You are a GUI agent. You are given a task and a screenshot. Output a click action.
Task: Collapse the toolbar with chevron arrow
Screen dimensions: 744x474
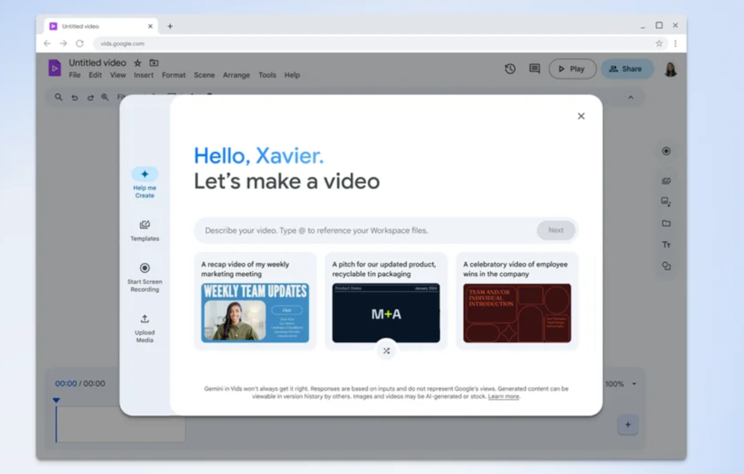click(631, 97)
